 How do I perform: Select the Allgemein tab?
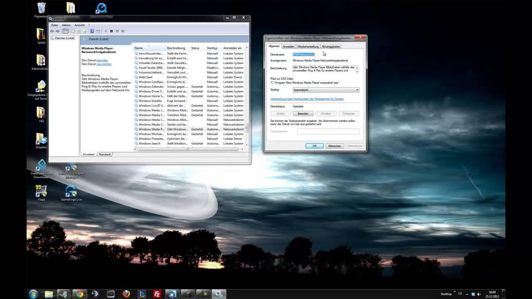coord(274,46)
